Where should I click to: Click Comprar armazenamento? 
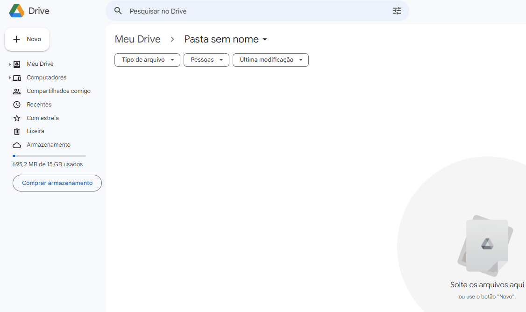[x=57, y=183]
